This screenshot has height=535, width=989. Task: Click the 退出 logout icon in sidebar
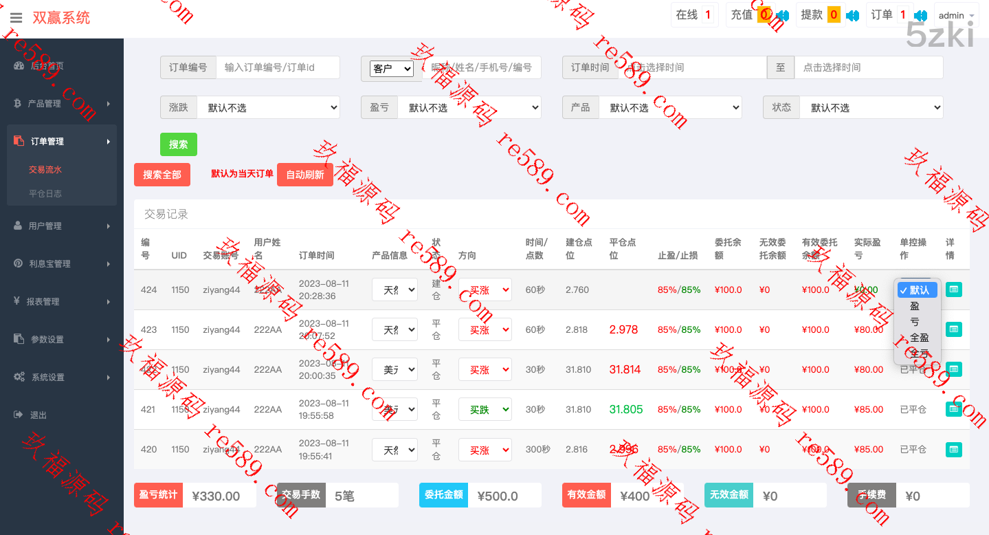[19, 415]
